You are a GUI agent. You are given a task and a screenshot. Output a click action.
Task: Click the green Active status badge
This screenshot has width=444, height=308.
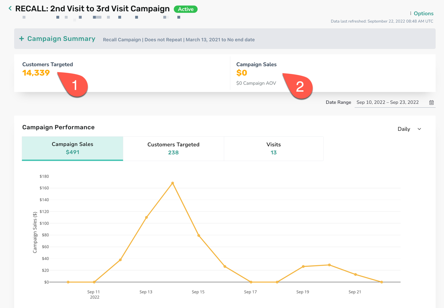[186, 9]
